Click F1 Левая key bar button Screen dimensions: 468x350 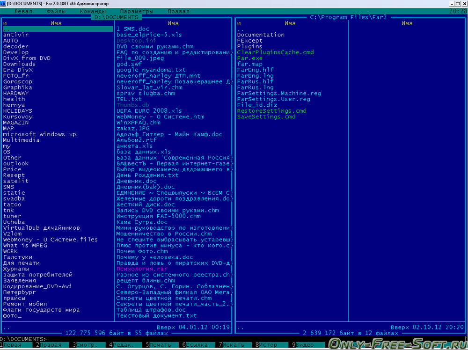click(x=16, y=345)
